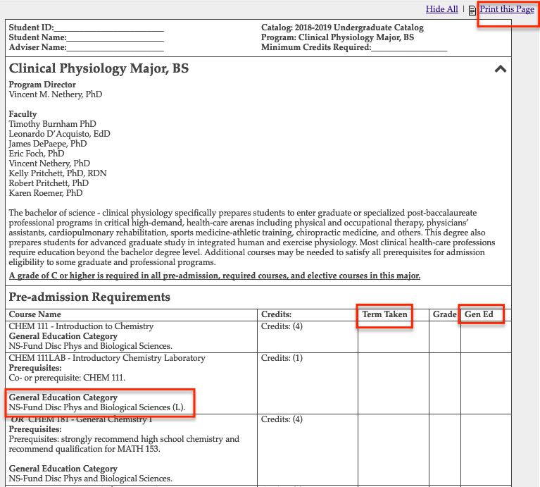Click the Minimum Credits Required blank
This screenshot has height=487, width=540.
pyautogui.click(x=409, y=47)
